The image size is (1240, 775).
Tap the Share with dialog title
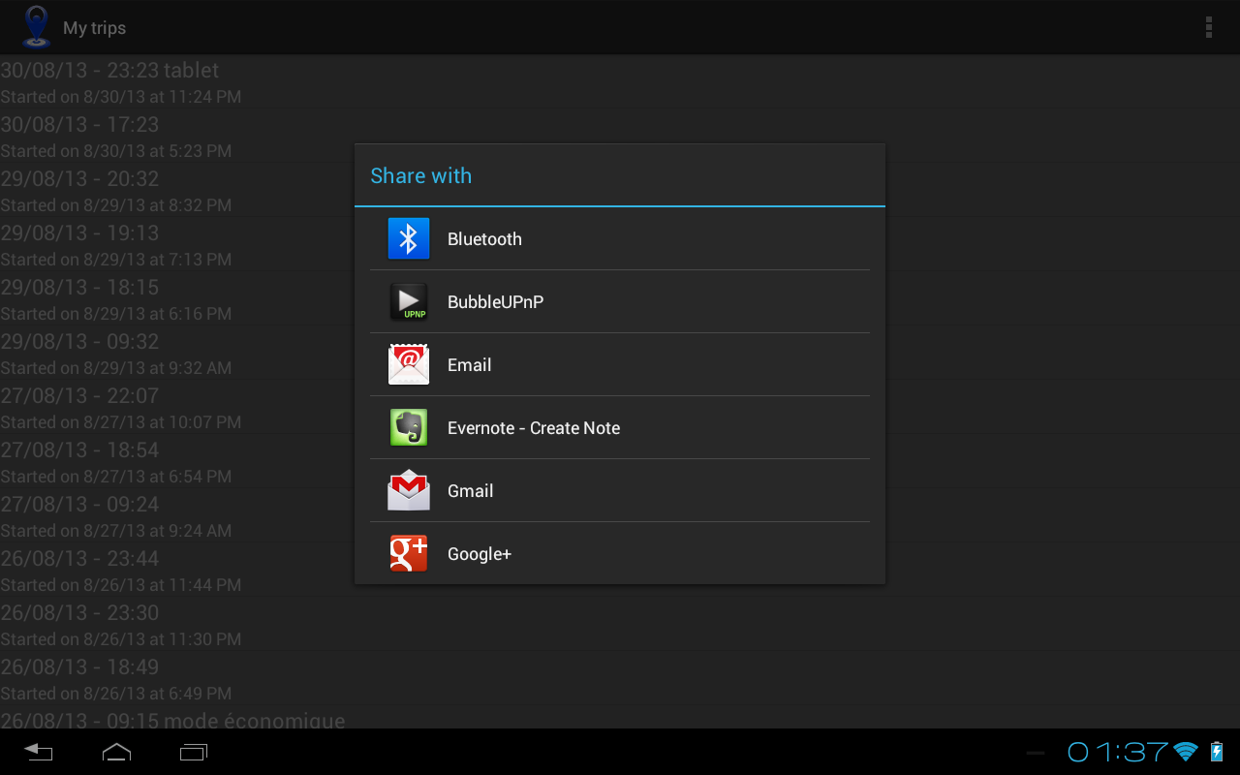point(420,175)
